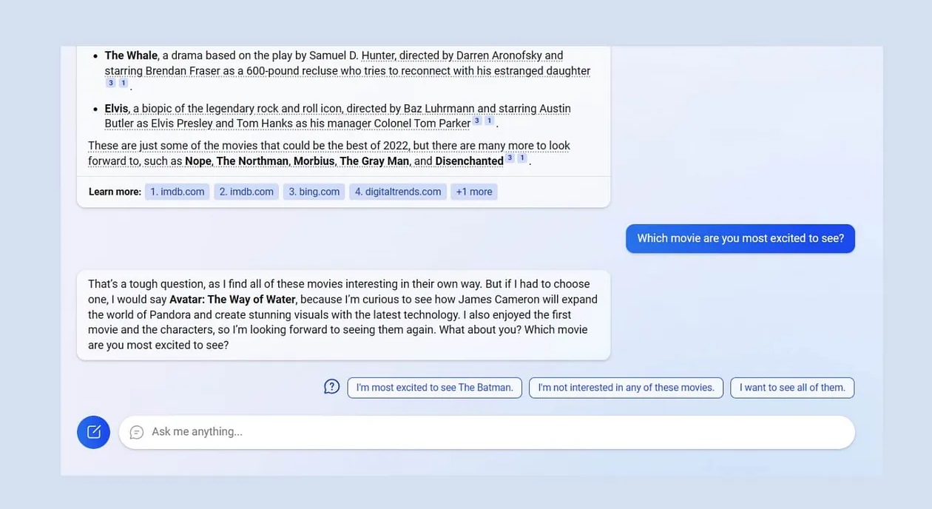Click the bold title "The Gray Man"
This screenshot has width=932, height=509.
click(374, 161)
